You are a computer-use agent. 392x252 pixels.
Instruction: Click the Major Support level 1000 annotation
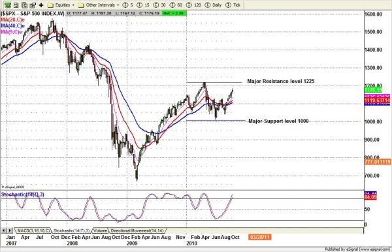pos(278,121)
